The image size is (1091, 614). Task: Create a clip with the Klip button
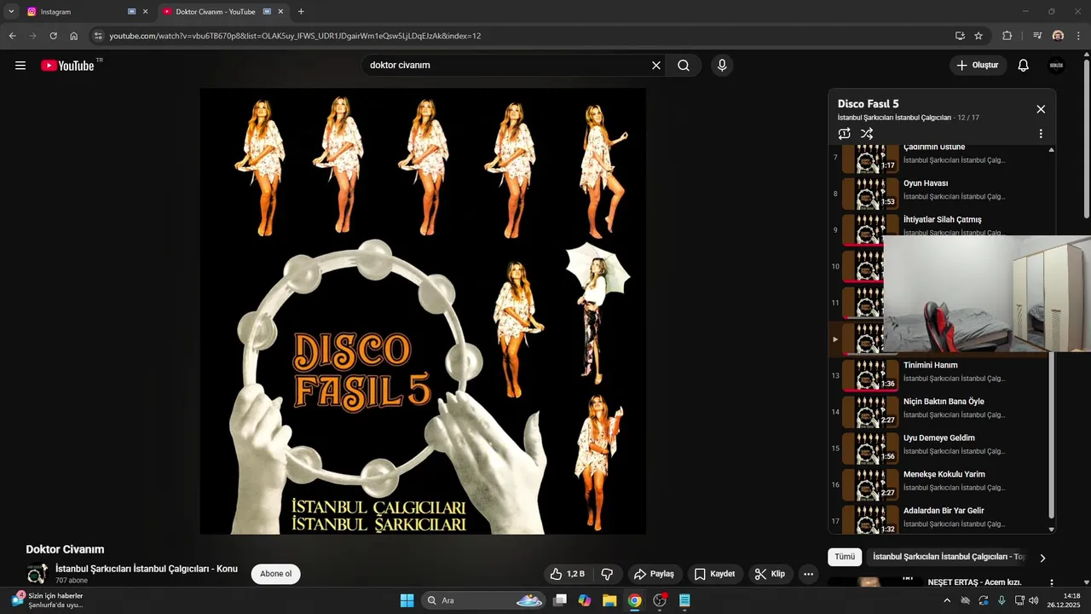tap(771, 574)
